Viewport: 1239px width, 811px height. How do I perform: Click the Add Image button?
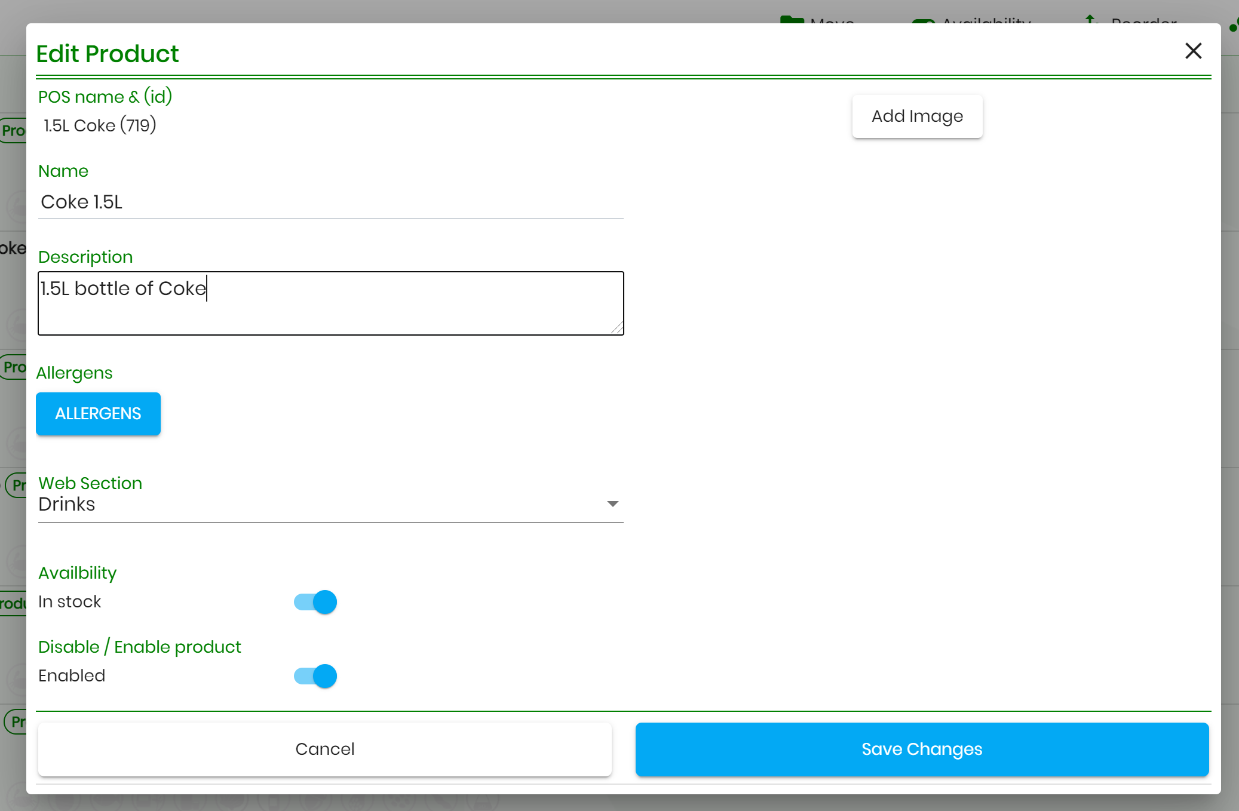pyautogui.click(x=917, y=116)
